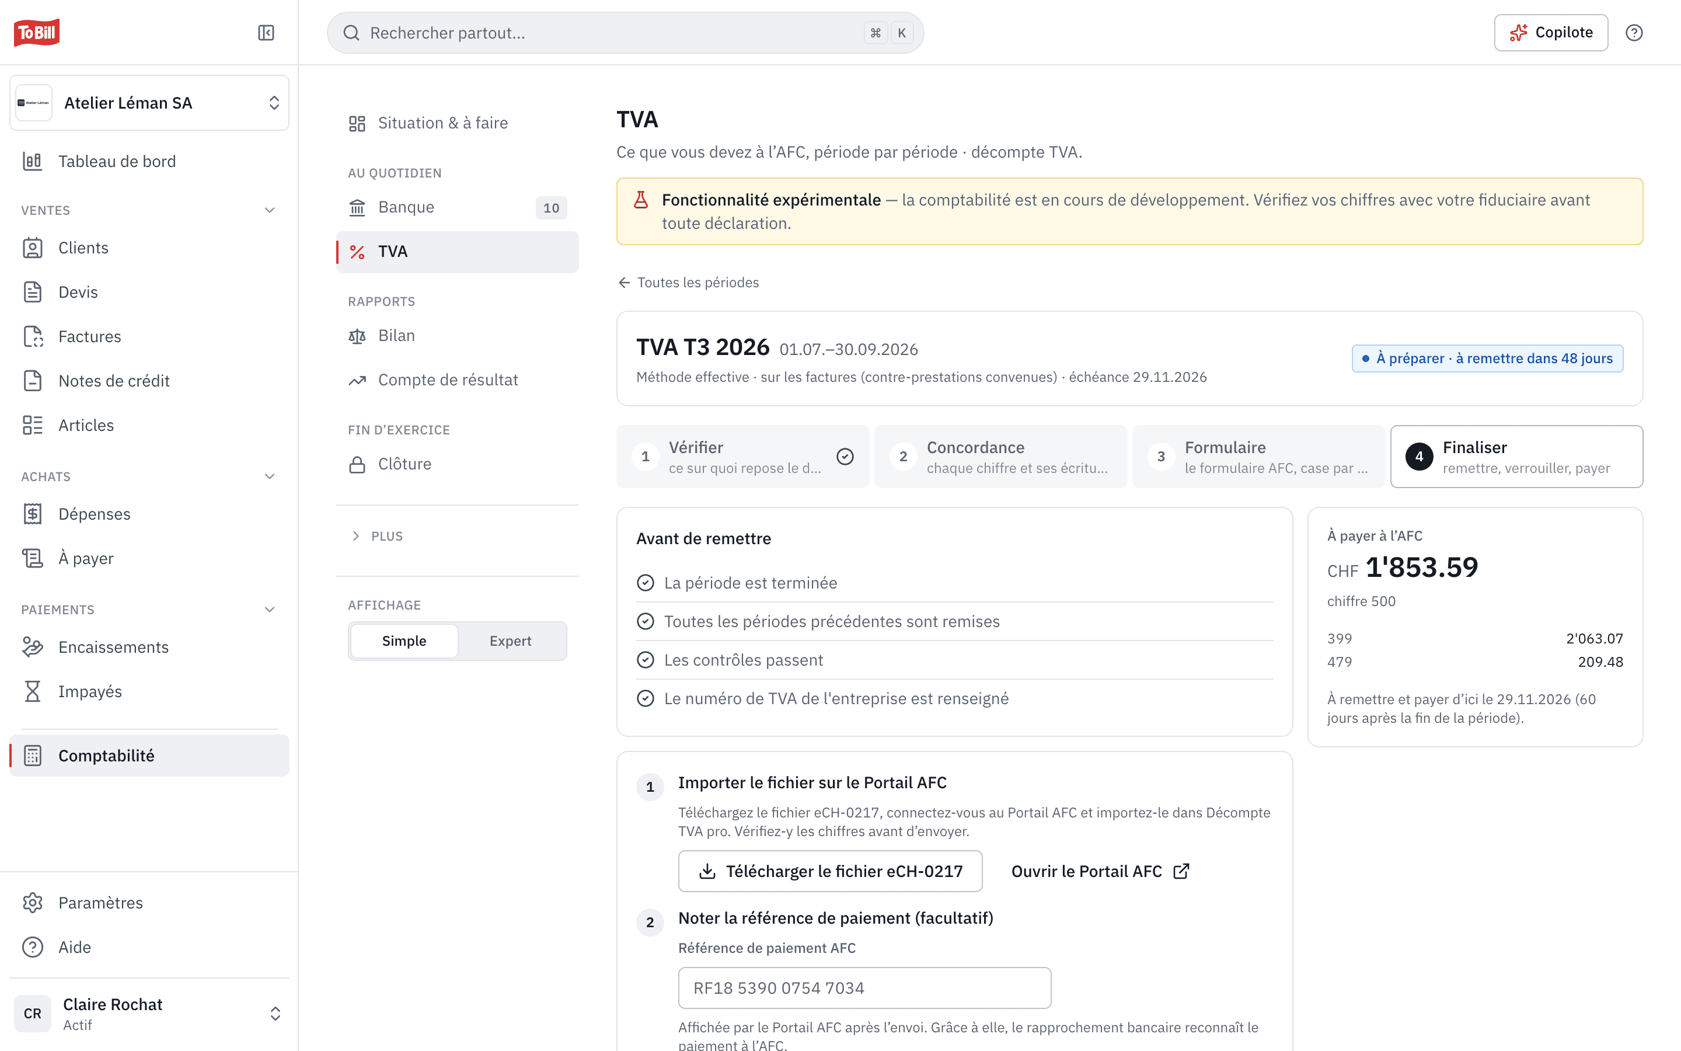The width and height of the screenshot is (1681, 1051).
Task: Select the Simple display mode
Action: tap(404, 641)
